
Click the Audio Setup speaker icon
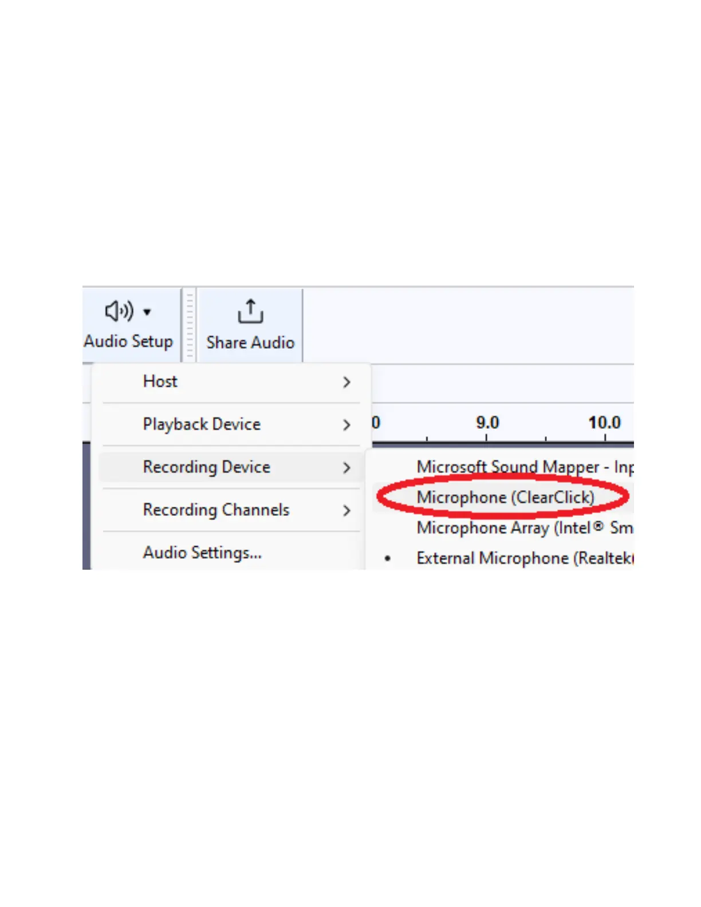click(x=119, y=311)
